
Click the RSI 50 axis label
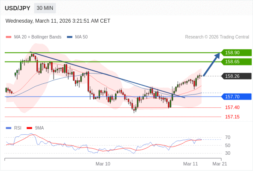click(228, 145)
